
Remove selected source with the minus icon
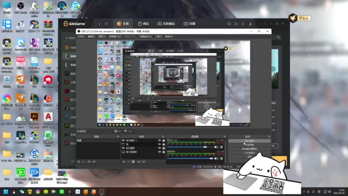(128, 162)
